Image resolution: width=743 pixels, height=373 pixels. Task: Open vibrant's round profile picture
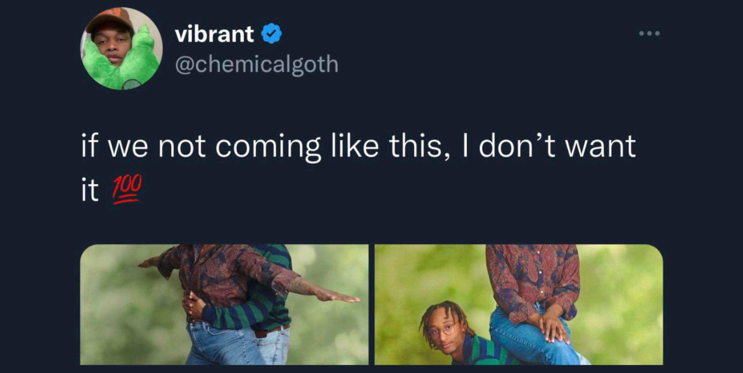pyautogui.click(x=121, y=49)
